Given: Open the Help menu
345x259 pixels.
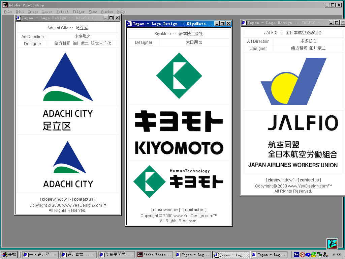Looking at the screenshot, I should tap(121, 12).
